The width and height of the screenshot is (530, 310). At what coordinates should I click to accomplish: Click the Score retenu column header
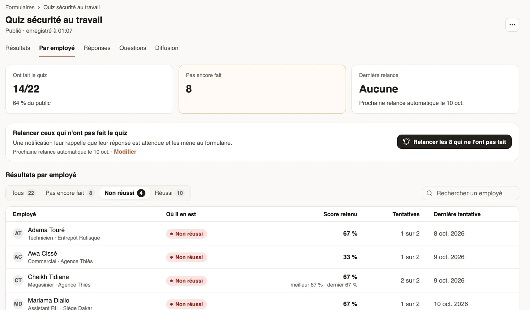point(340,214)
